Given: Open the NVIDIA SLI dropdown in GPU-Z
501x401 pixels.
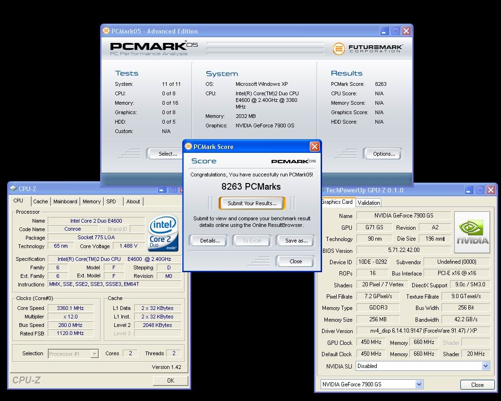Looking at the screenshot, I should [486, 366].
